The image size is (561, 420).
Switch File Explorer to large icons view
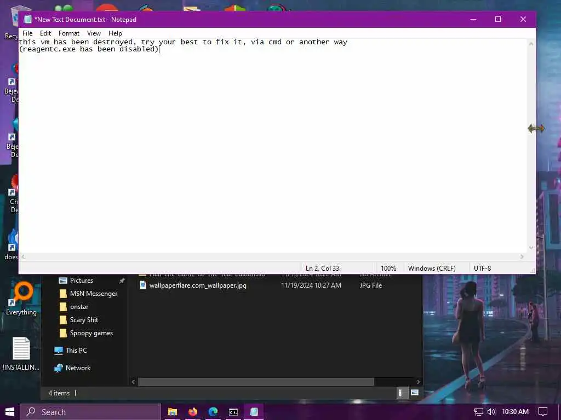[415, 393]
